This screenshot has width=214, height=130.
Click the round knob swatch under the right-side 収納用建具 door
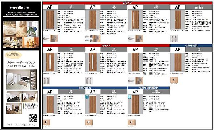tap(174, 80)
